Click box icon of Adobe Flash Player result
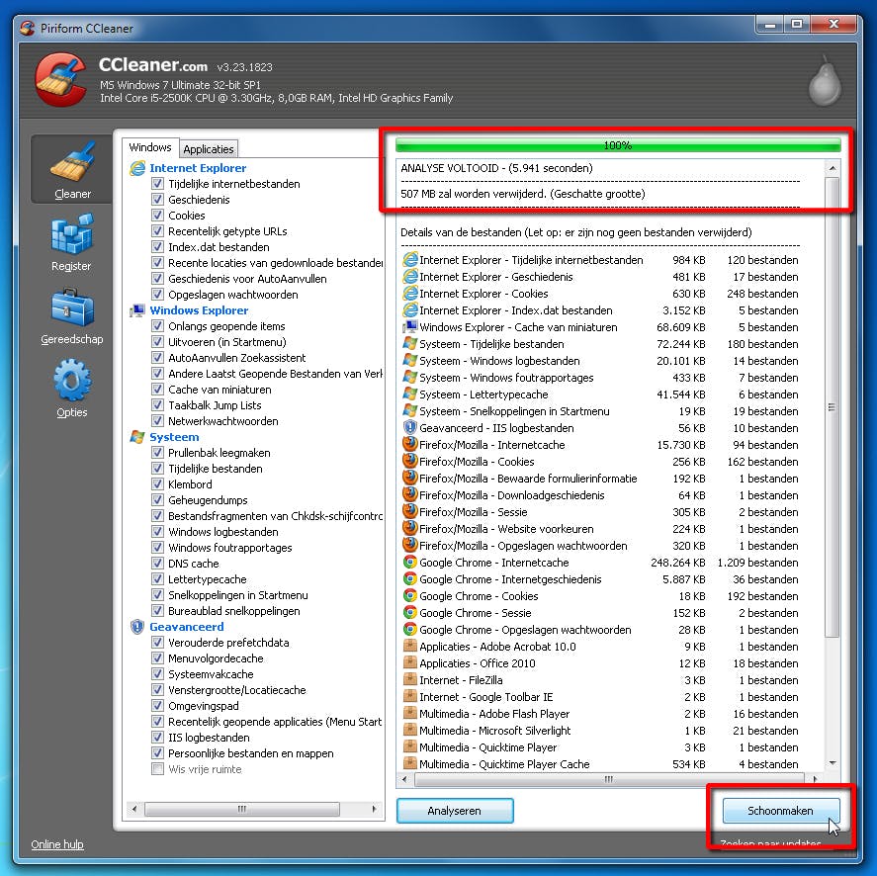This screenshot has height=876, width=877. coord(410,713)
